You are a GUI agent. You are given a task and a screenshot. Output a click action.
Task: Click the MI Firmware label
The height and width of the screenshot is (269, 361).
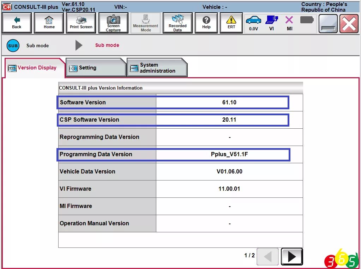point(76,206)
